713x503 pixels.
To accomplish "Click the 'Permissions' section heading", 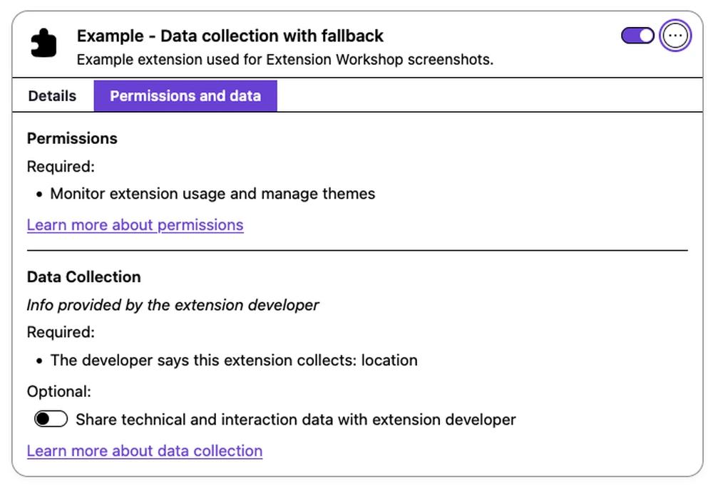I will point(72,139).
